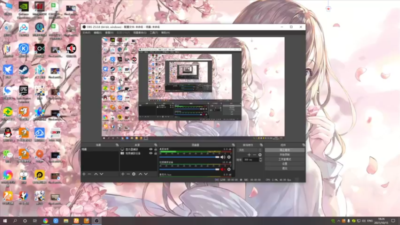
Task: Lock the video capture device source
Action: click(x=155, y=153)
